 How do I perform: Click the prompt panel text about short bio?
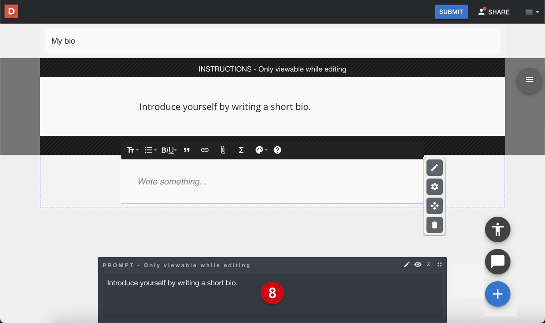[173, 283]
